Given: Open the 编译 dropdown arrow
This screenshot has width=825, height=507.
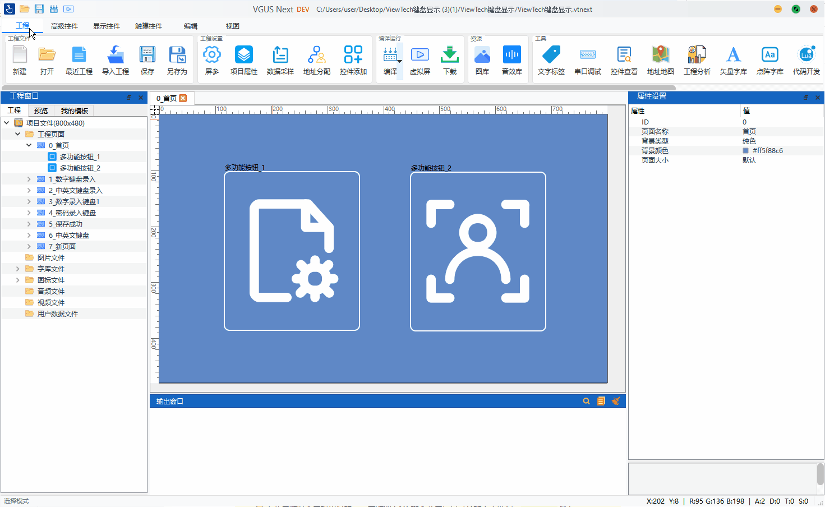Looking at the screenshot, I should click(x=399, y=62).
